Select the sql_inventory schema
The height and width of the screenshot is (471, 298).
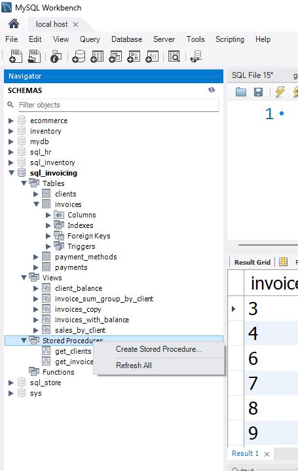click(x=52, y=162)
